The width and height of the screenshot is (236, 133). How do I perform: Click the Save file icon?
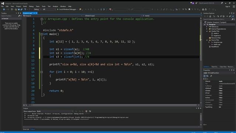pos(19,9)
